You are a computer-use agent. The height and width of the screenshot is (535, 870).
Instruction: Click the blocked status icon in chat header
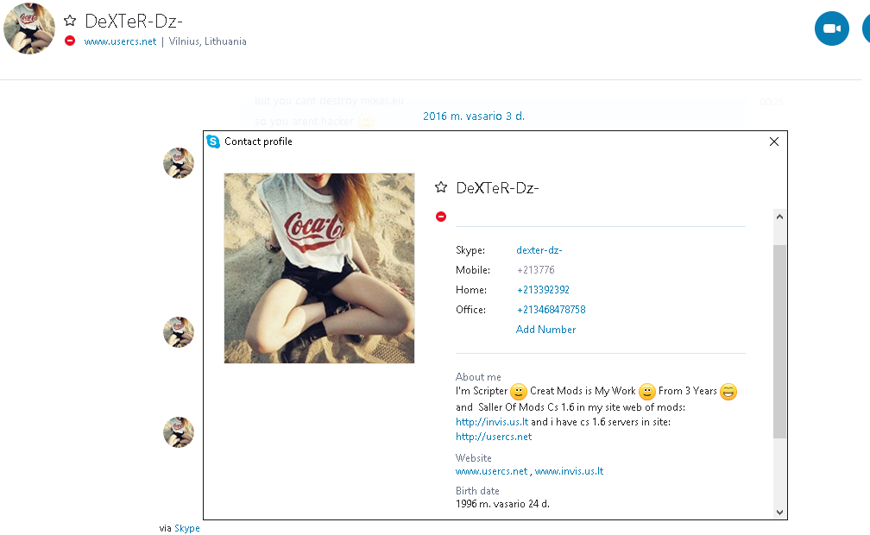point(70,41)
